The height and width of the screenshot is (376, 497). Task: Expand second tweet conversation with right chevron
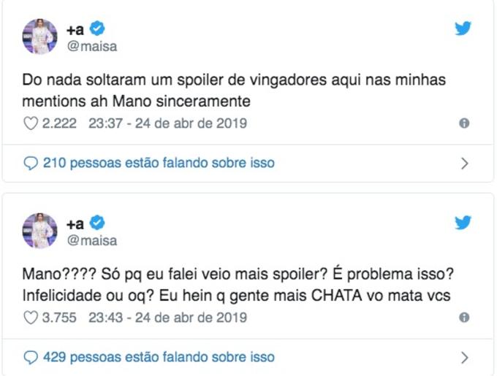tap(464, 357)
